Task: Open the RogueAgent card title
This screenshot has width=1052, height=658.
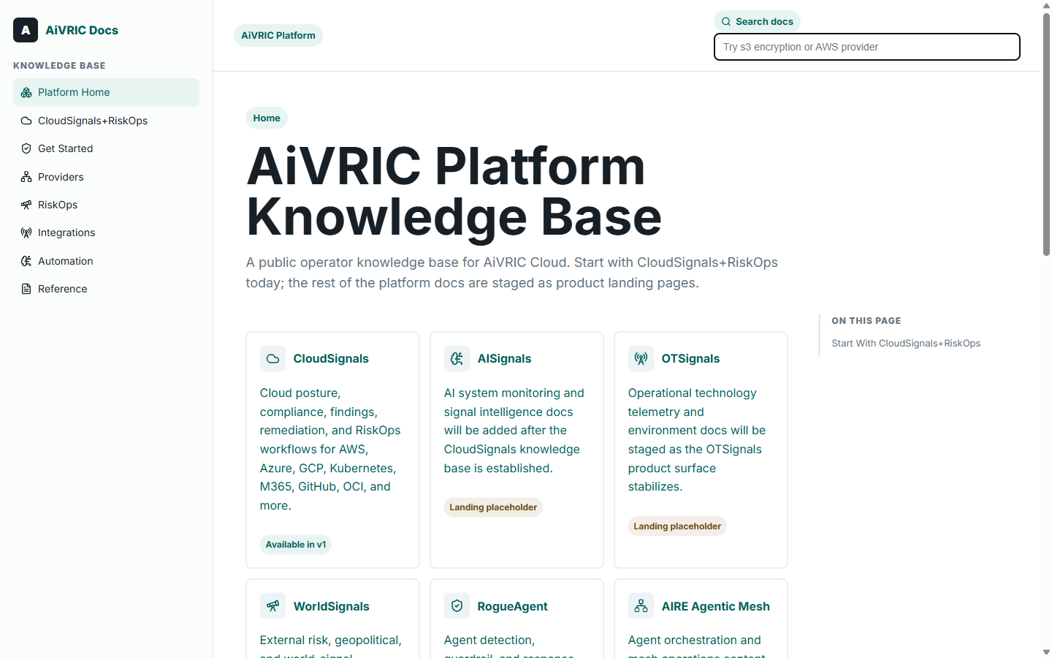Action: click(x=512, y=606)
